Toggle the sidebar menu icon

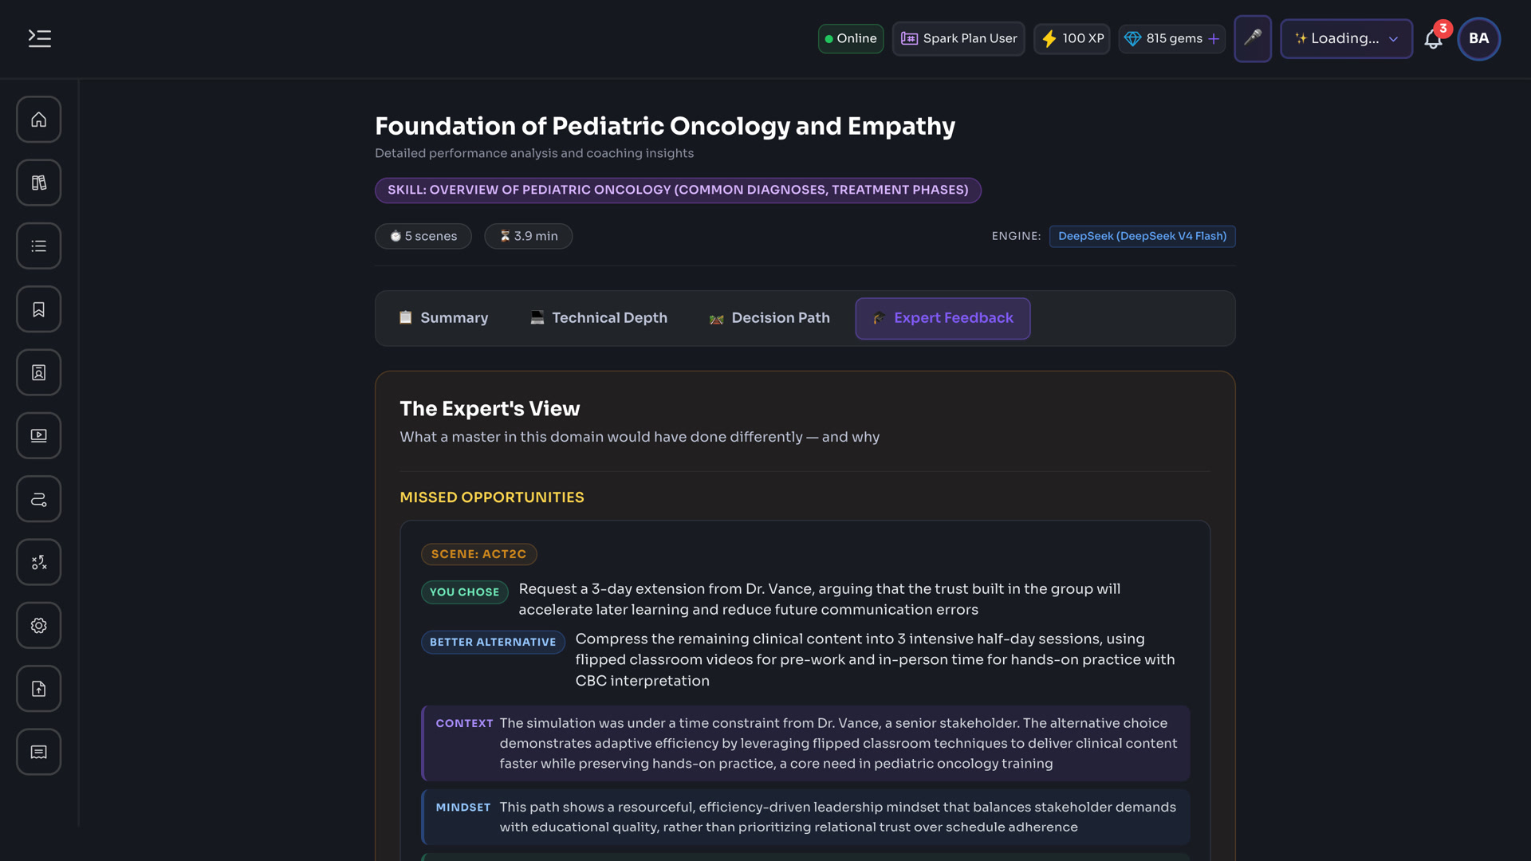39,38
